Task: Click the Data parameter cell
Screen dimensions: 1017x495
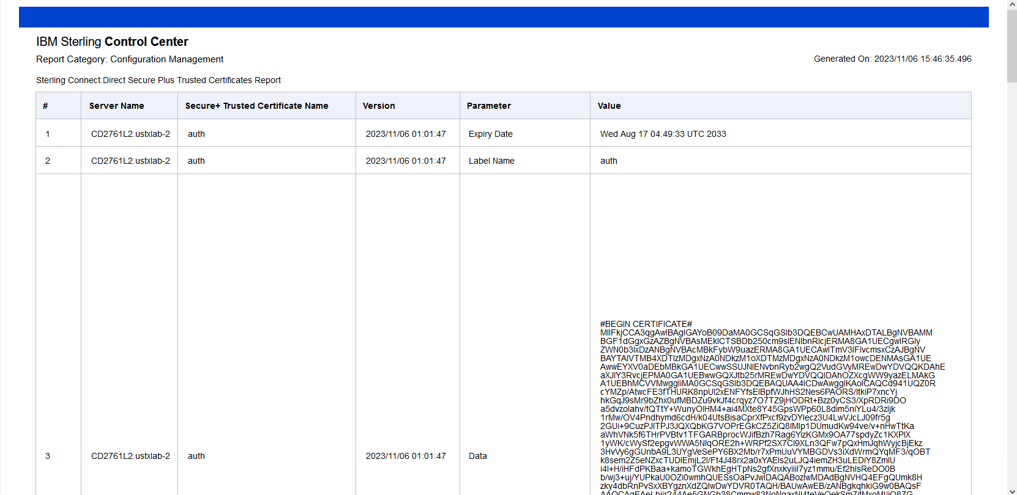Action: pyautogui.click(x=477, y=456)
